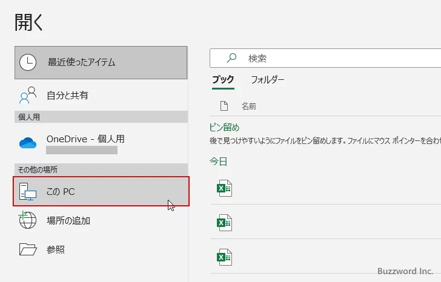This screenshot has height=282, width=441.
Task: Click the OneDrive cloud icon
Action: click(28, 143)
